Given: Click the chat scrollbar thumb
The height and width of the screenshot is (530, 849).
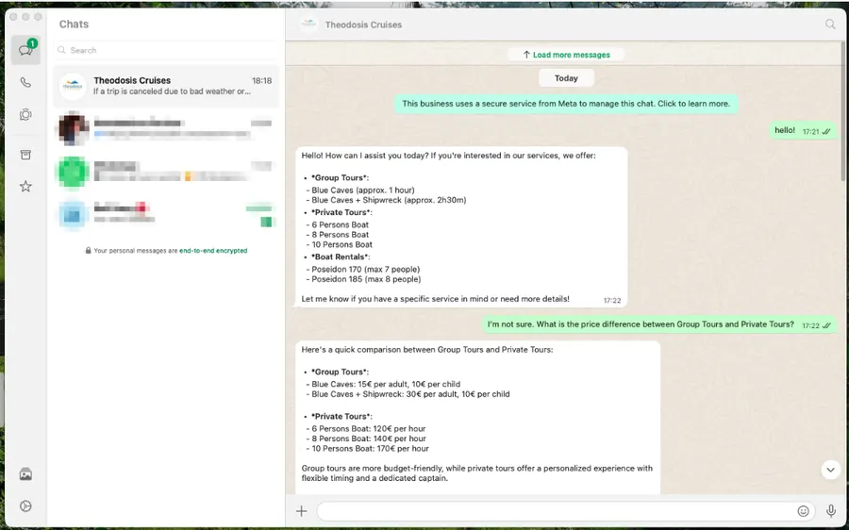Looking at the screenshot, I should point(843,111).
